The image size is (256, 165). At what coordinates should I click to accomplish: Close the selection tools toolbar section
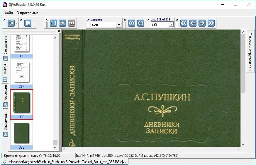pyautogui.click(x=47, y=20)
